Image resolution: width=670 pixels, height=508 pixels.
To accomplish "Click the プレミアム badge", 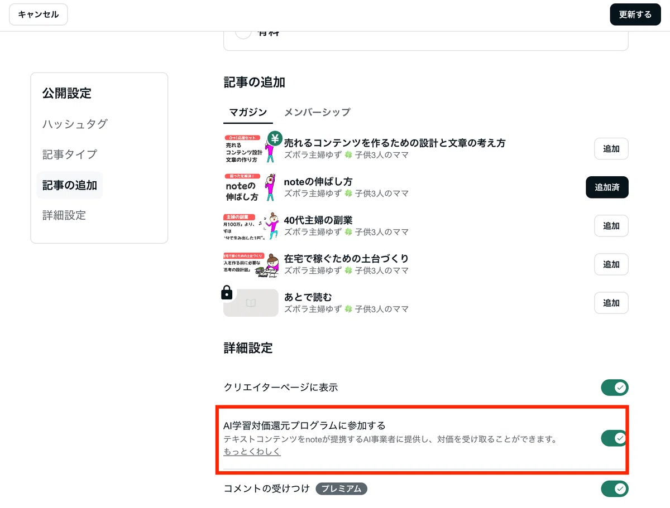I will 341,489.
